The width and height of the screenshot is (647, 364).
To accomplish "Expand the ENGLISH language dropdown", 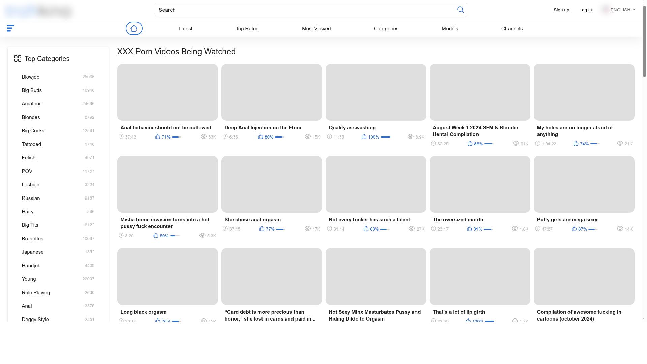I will click(x=623, y=10).
